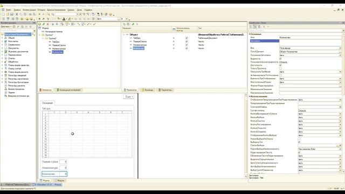The height and width of the screenshot is (194, 345).
Task: Select Командная панель in the form elements tree
Action: (x=54, y=32)
